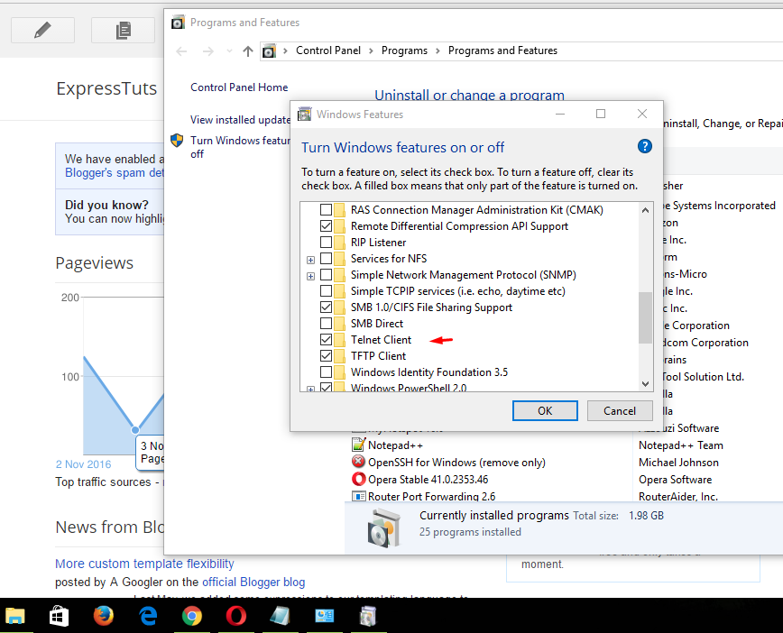This screenshot has width=783, height=633.
Task: Select the Notepad++ program icon
Action: point(357,445)
